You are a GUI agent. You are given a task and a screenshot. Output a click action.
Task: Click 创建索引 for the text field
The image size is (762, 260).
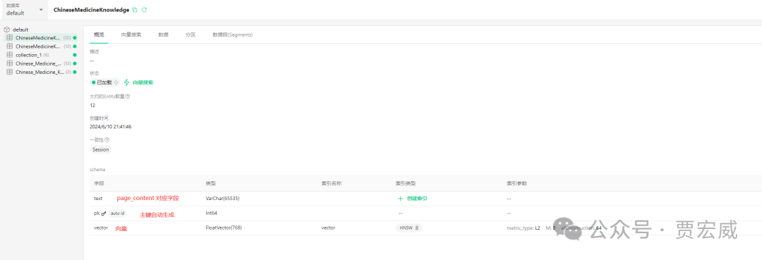point(412,199)
